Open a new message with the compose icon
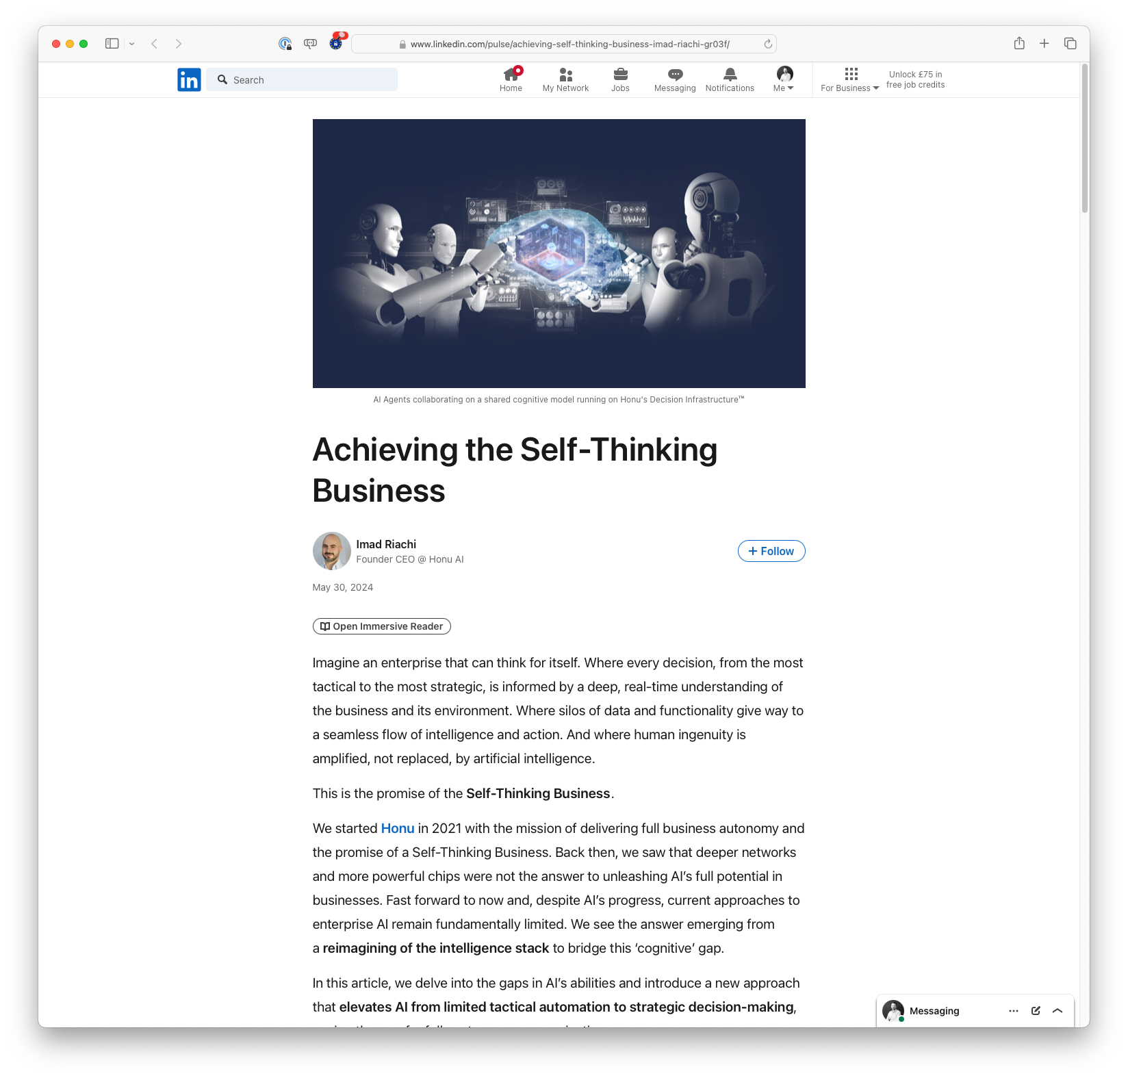 click(x=1036, y=1010)
